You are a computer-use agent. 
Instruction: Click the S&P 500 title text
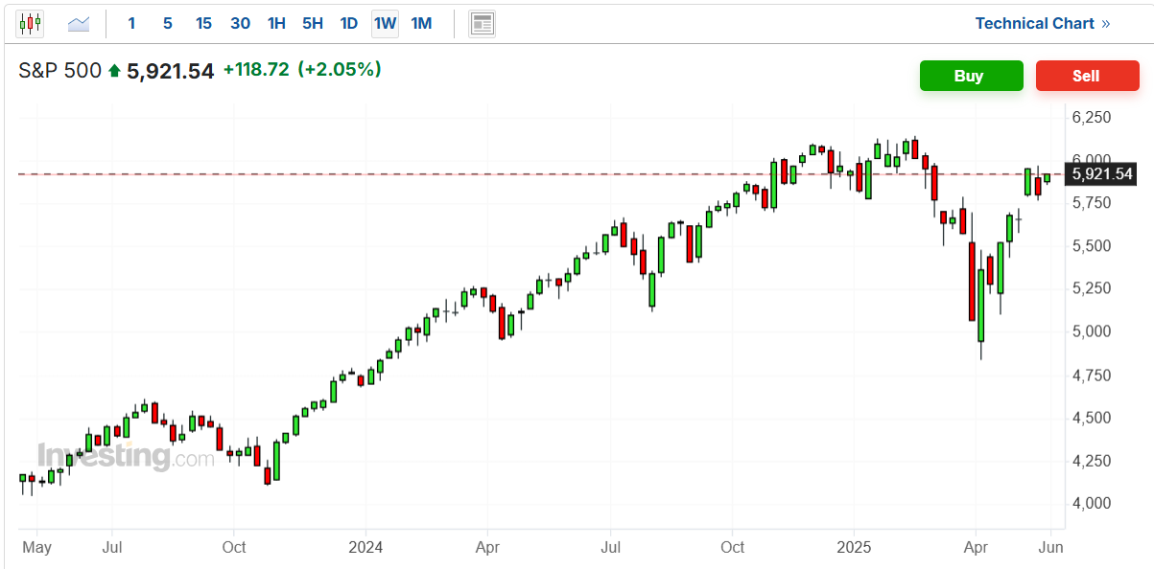[x=60, y=70]
